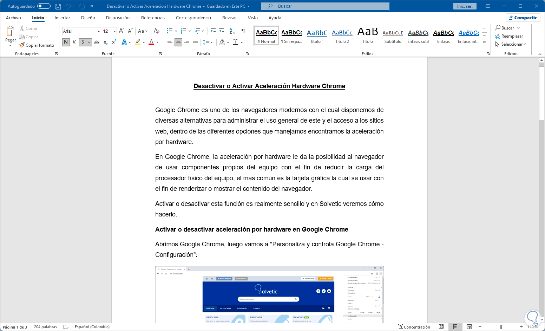Switch to the Vista tab
The height and width of the screenshot is (331, 545).
[x=253, y=18]
